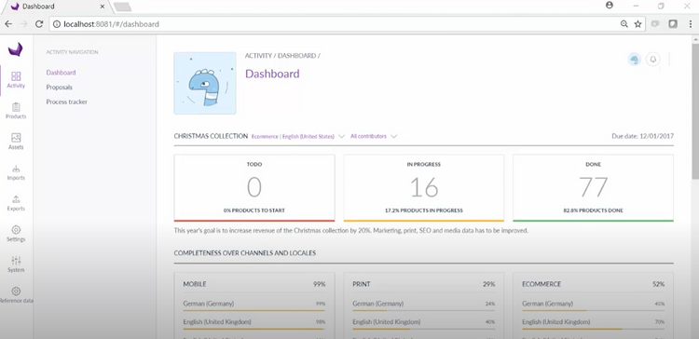
Task: Select Dashboard in activity navigation
Action: (x=62, y=73)
